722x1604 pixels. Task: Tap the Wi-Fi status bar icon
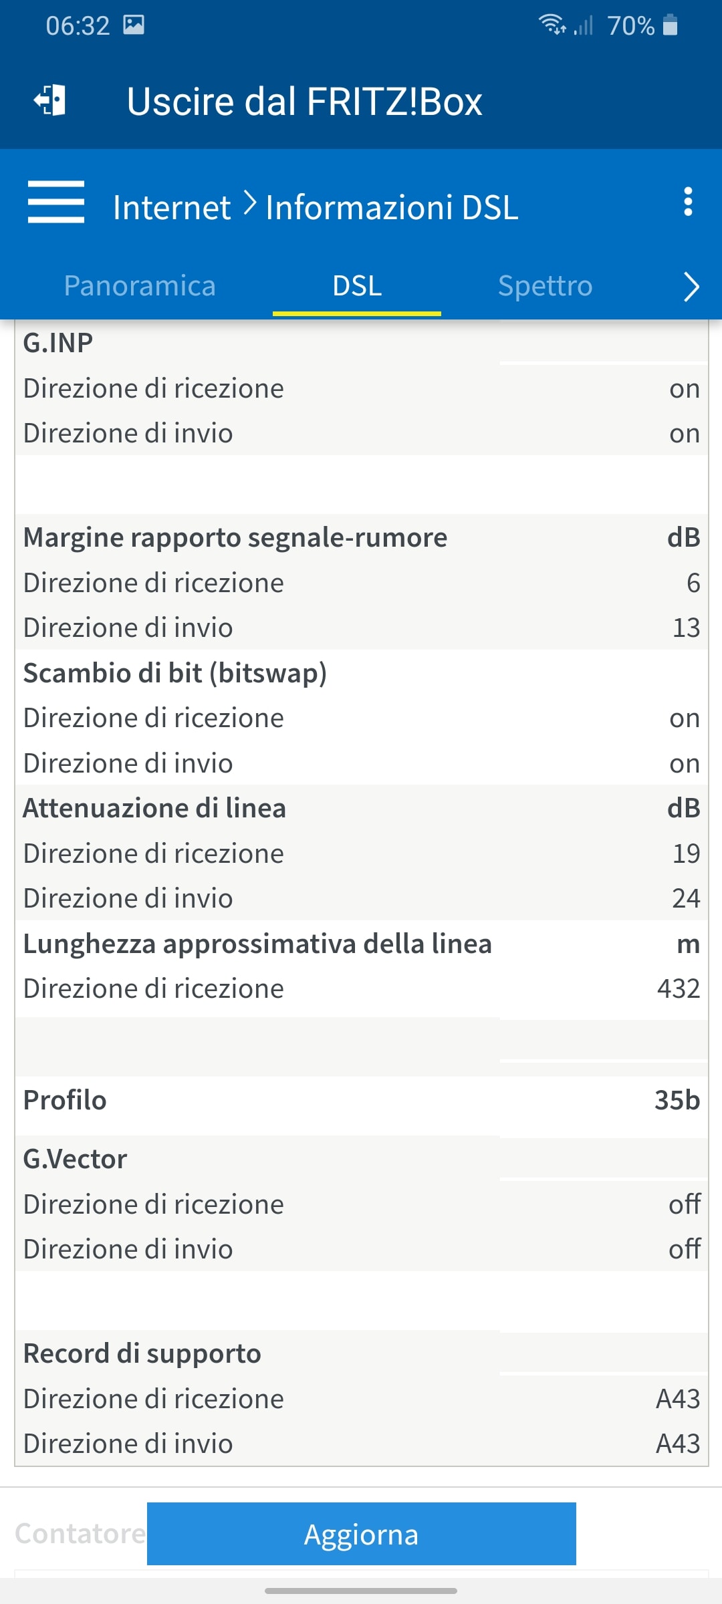point(552,25)
